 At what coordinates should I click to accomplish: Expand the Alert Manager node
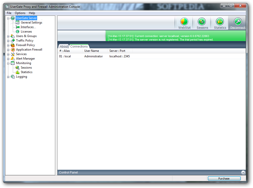(x=8, y=59)
